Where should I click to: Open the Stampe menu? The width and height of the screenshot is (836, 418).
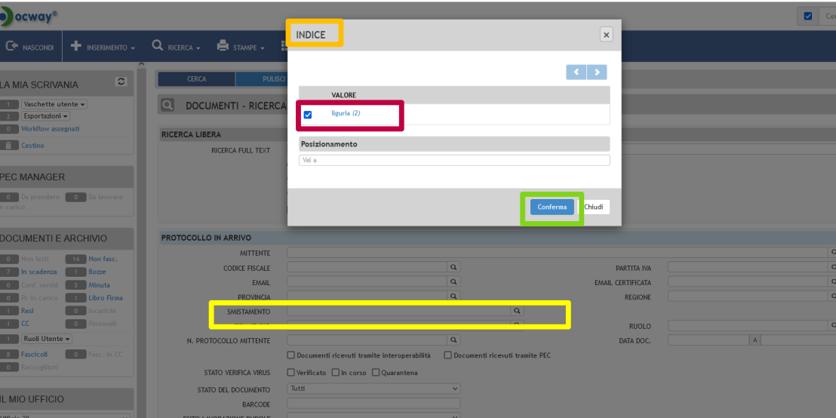click(241, 47)
